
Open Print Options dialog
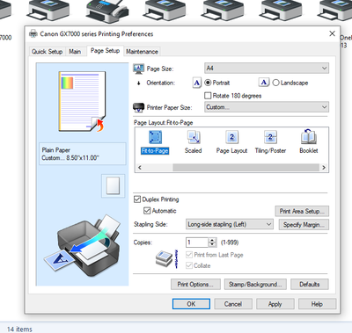tap(195, 285)
